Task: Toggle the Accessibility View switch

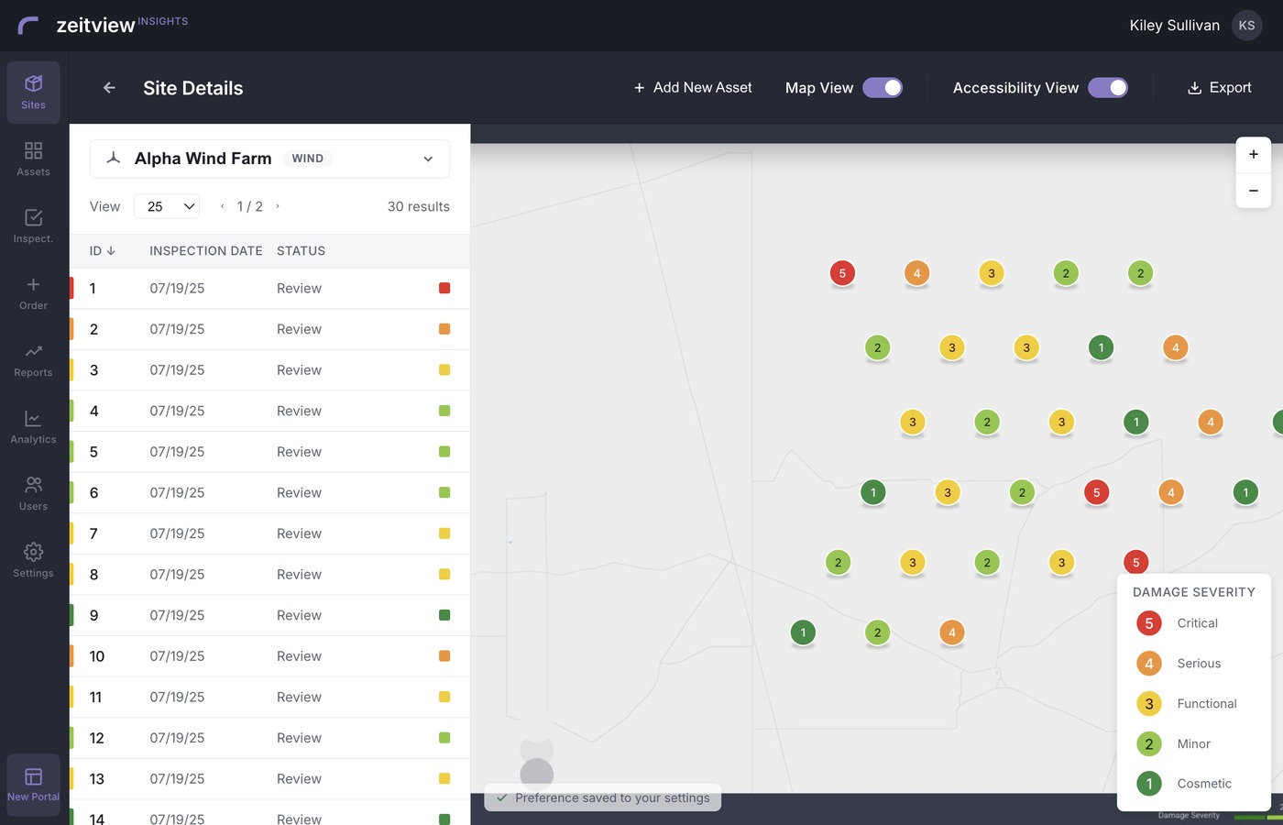Action: point(1108,88)
